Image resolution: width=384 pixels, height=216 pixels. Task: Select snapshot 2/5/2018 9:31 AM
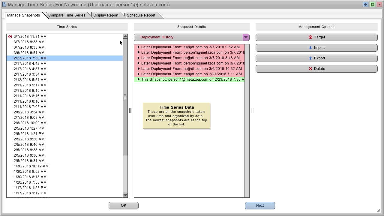[64, 161]
